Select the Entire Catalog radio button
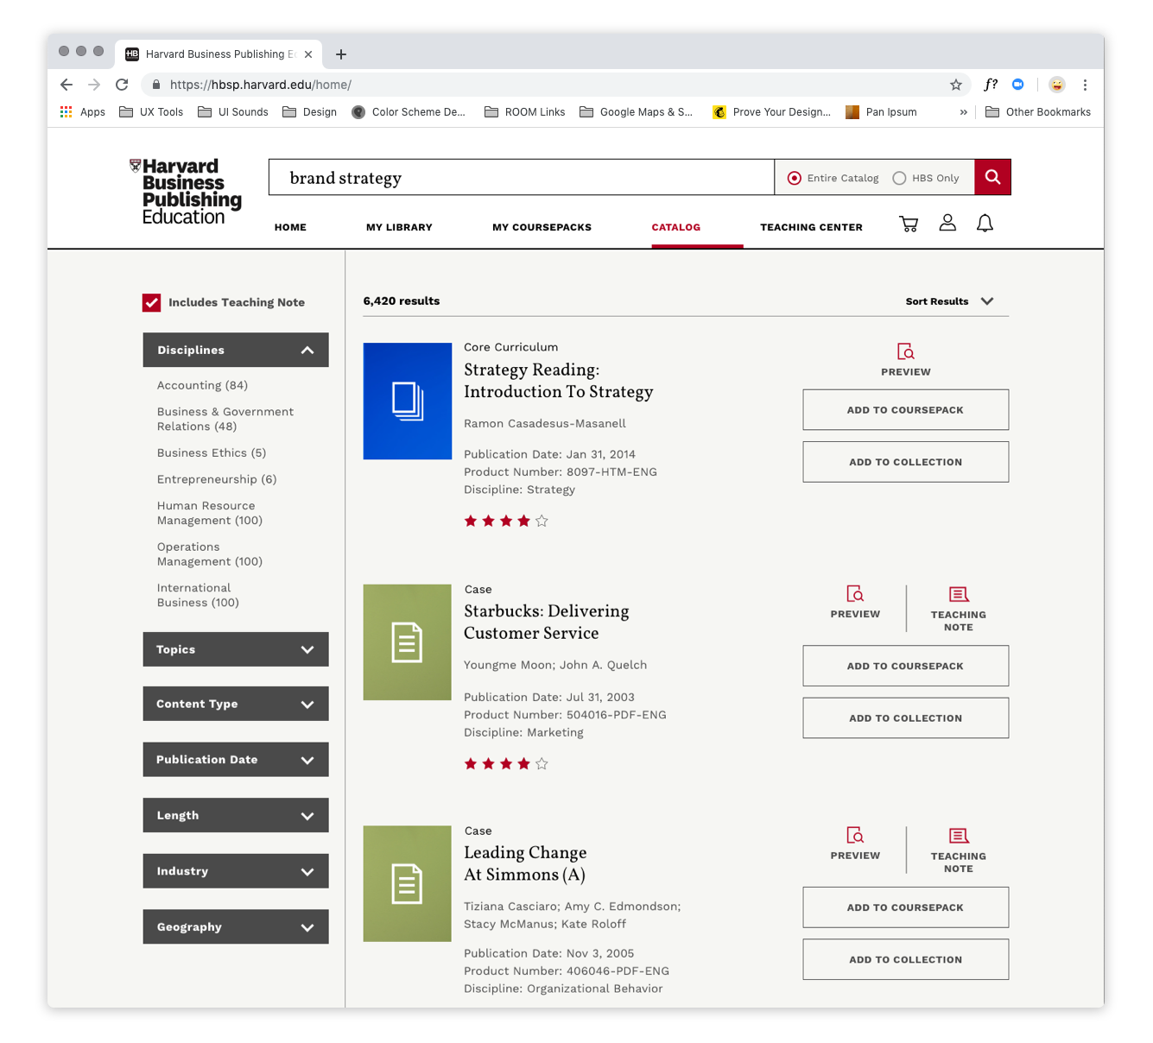 (x=795, y=178)
